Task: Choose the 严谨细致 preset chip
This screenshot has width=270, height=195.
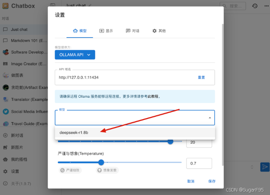Action: point(70,170)
